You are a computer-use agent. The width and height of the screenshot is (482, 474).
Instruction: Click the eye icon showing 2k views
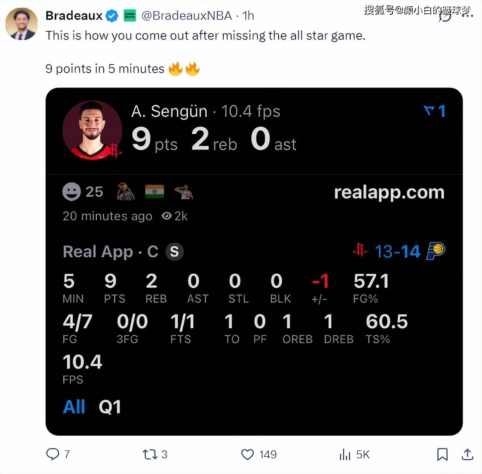point(166,216)
